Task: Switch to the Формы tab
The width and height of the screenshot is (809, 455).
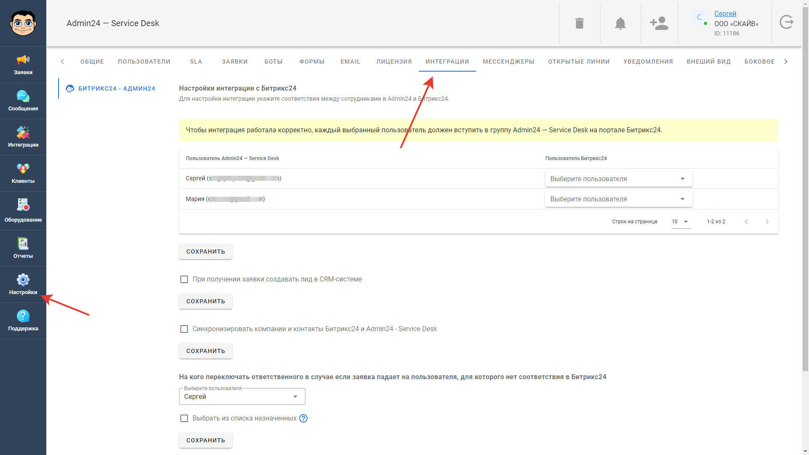Action: click(x=312, y=62)
